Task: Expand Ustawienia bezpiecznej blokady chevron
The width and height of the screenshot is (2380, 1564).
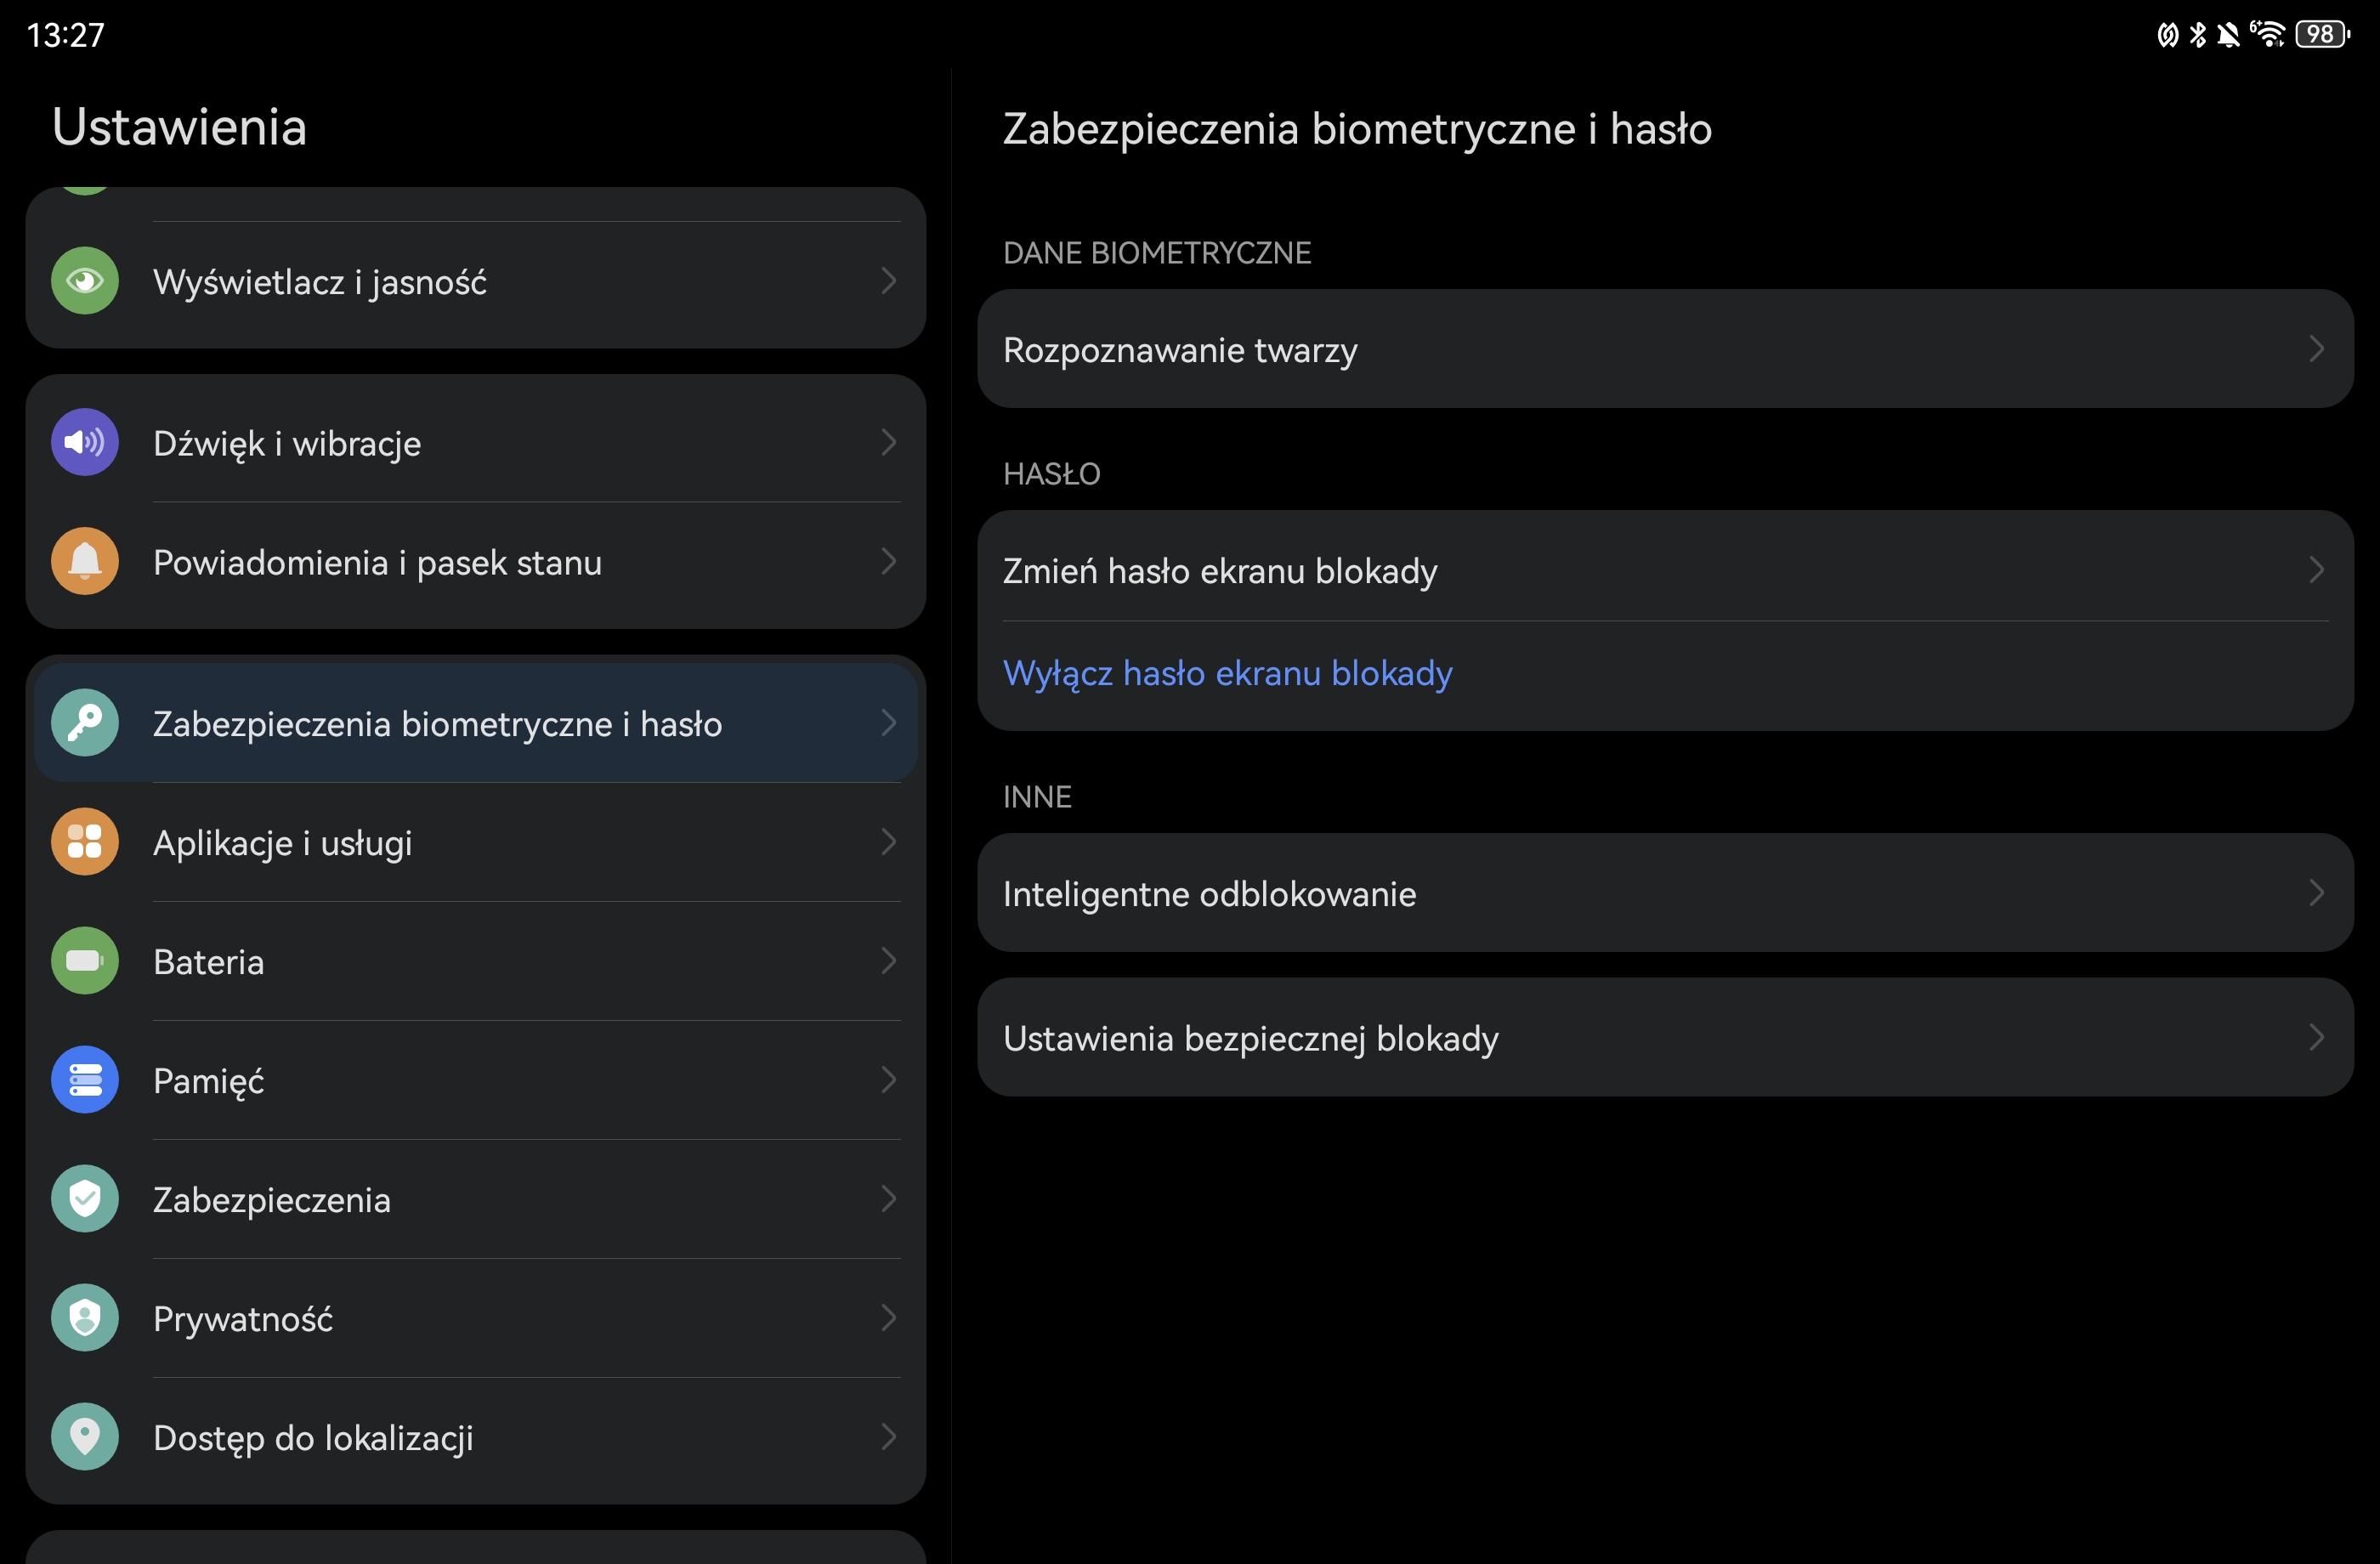Action: 2316,1038
